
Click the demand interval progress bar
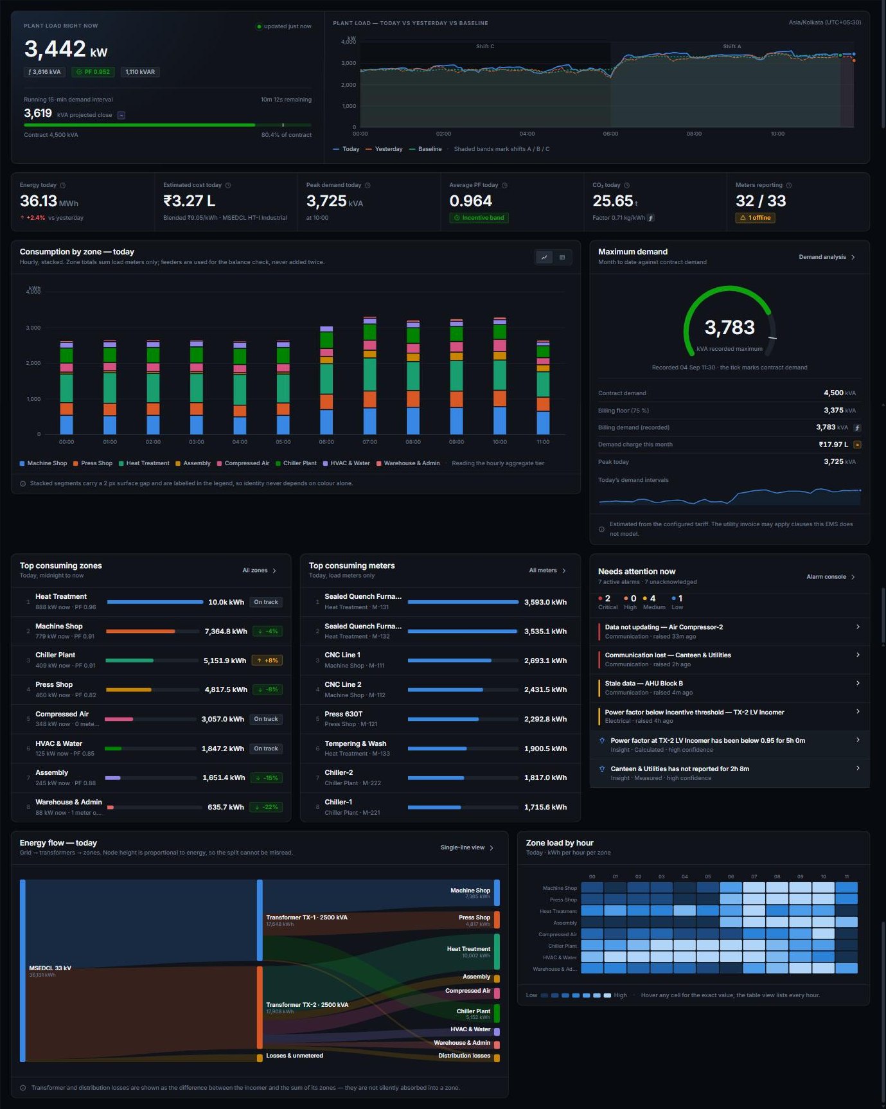click(168, 125)
